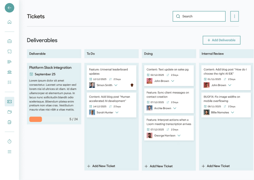Open the Gantt chart icon in sidebar

[9, 62]
